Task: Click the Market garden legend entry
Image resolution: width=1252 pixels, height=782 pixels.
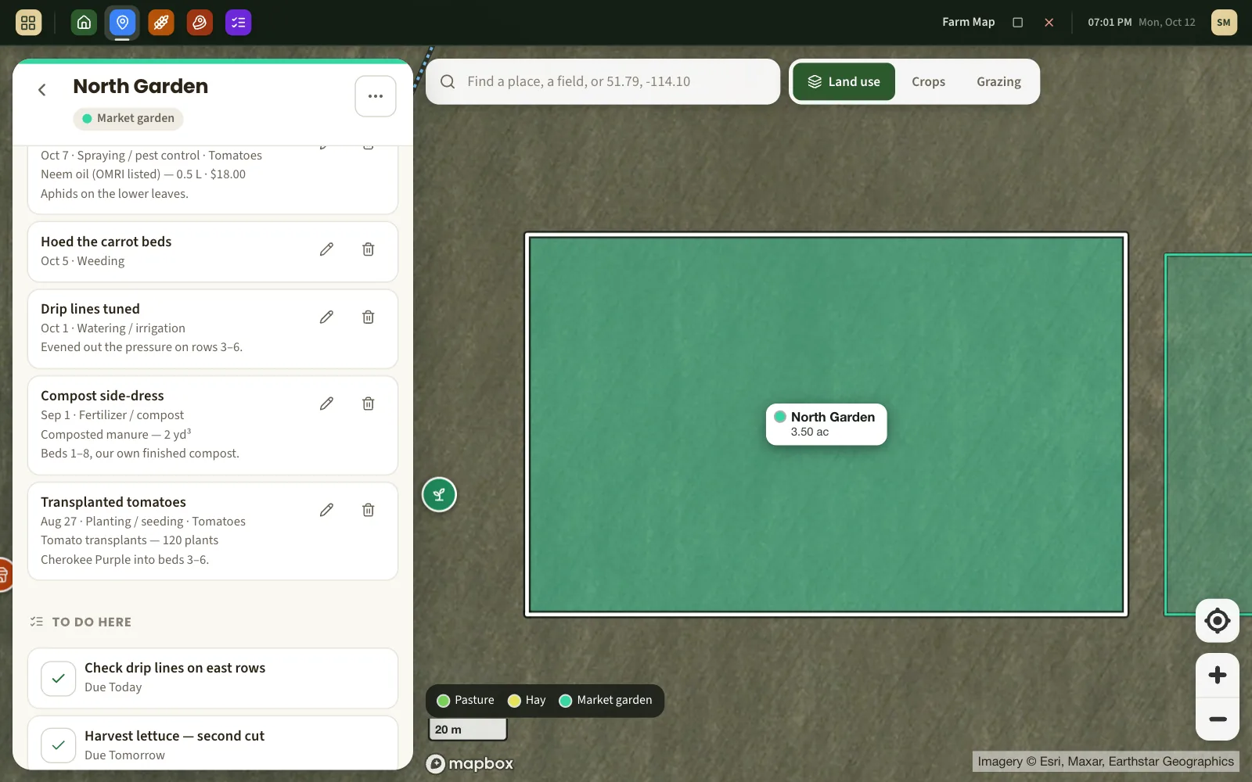Action: (x=606, y=701)
